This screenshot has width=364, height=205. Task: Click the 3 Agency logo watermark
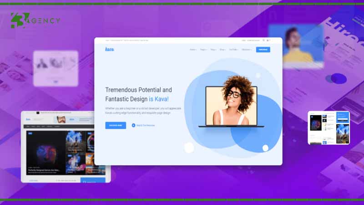(x=35, y=20)
